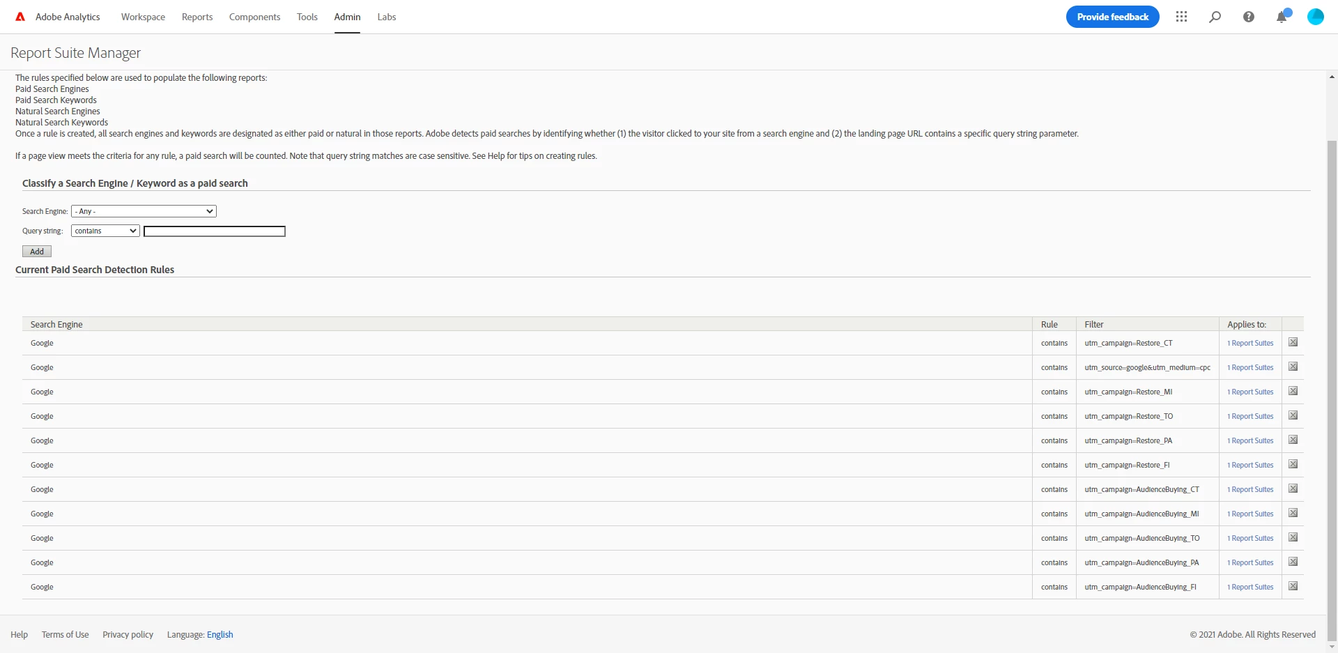
Task: Open the user profile avatar
Action: point(1315,17)
